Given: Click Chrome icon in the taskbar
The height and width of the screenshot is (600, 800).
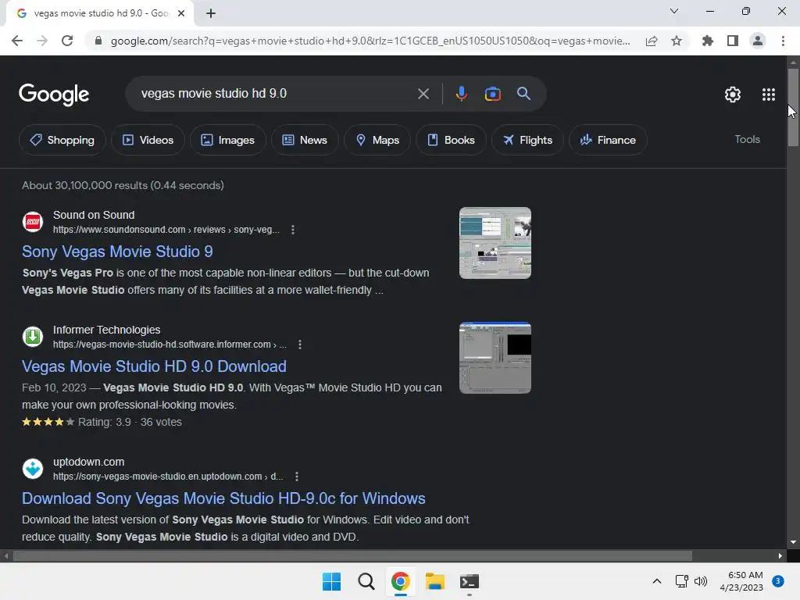Looking at the screenshot, I should [401, 581].
